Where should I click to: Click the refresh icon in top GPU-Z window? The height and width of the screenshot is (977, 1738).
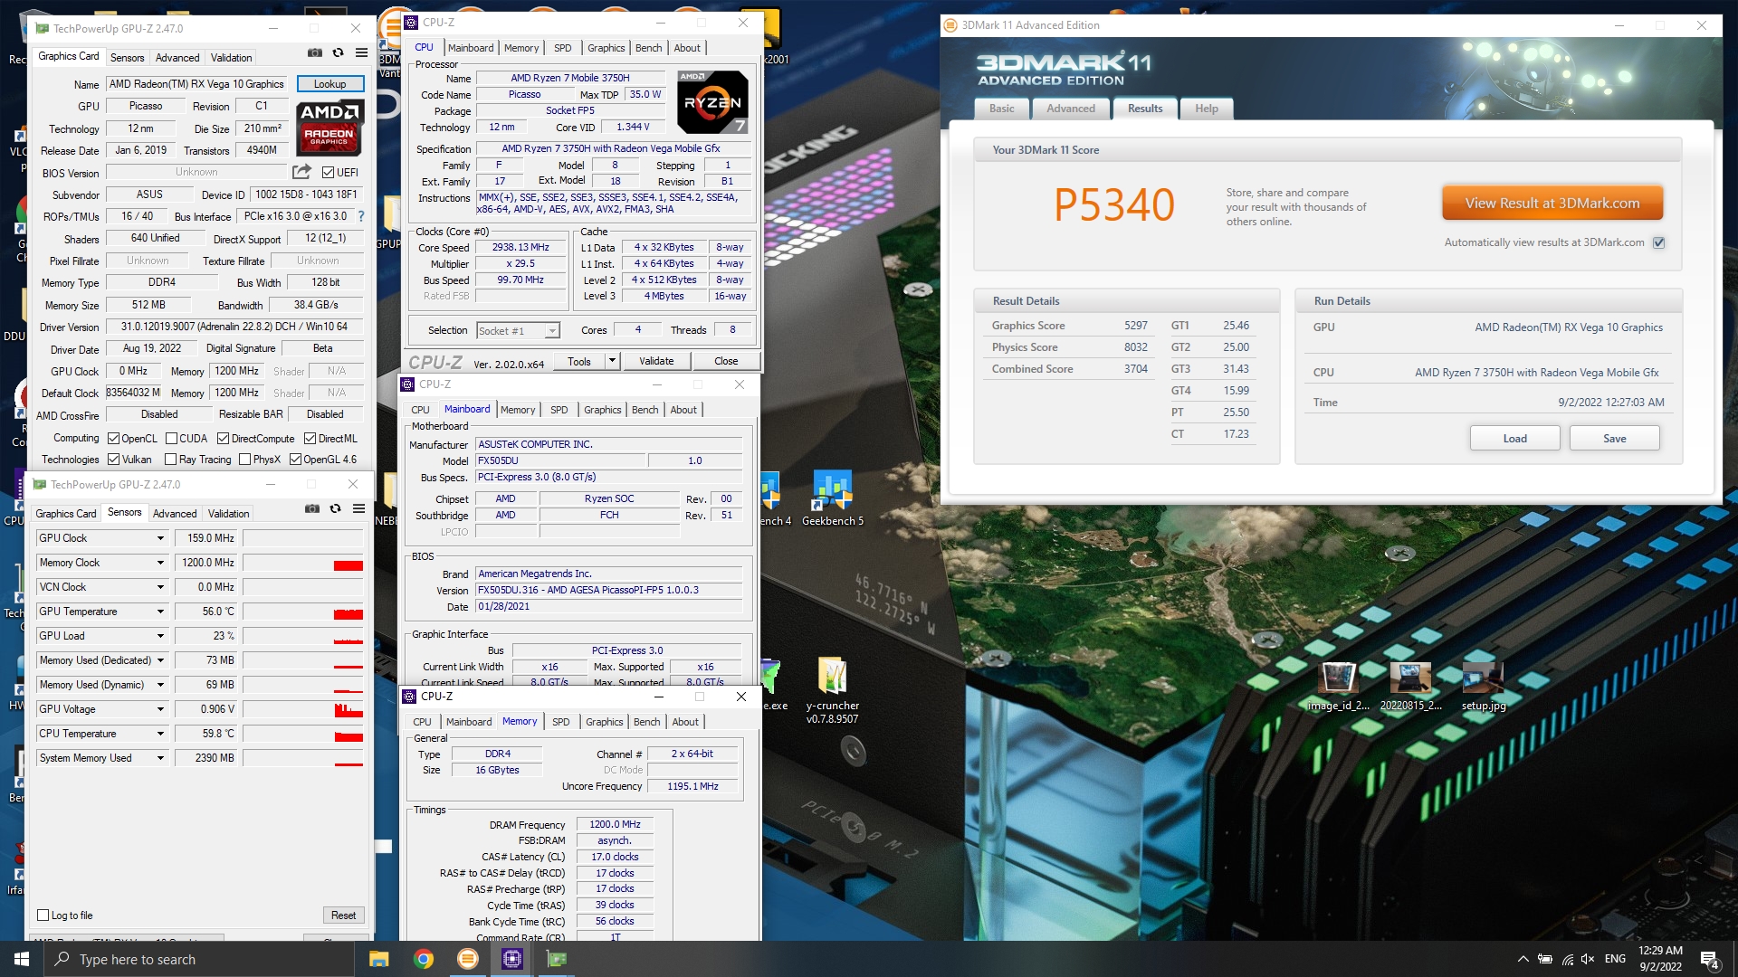(x=338, y=53)
